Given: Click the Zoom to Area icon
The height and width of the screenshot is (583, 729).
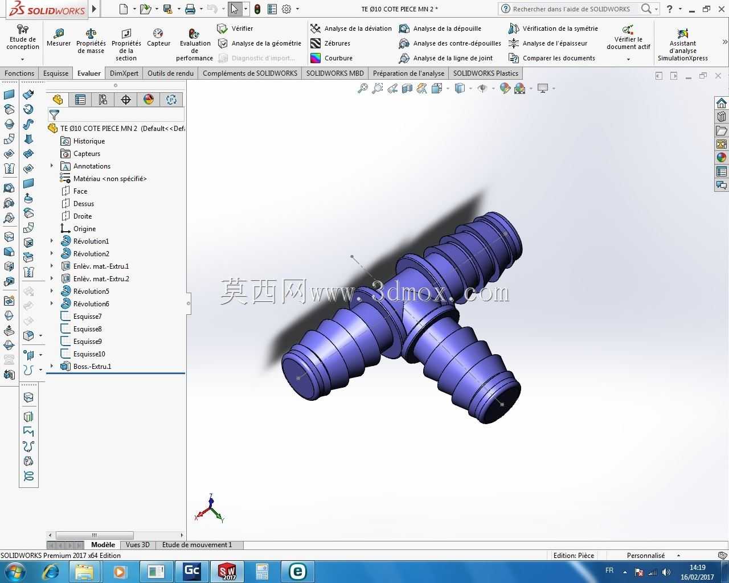Looking at the screenshot, I should point(377,88).
